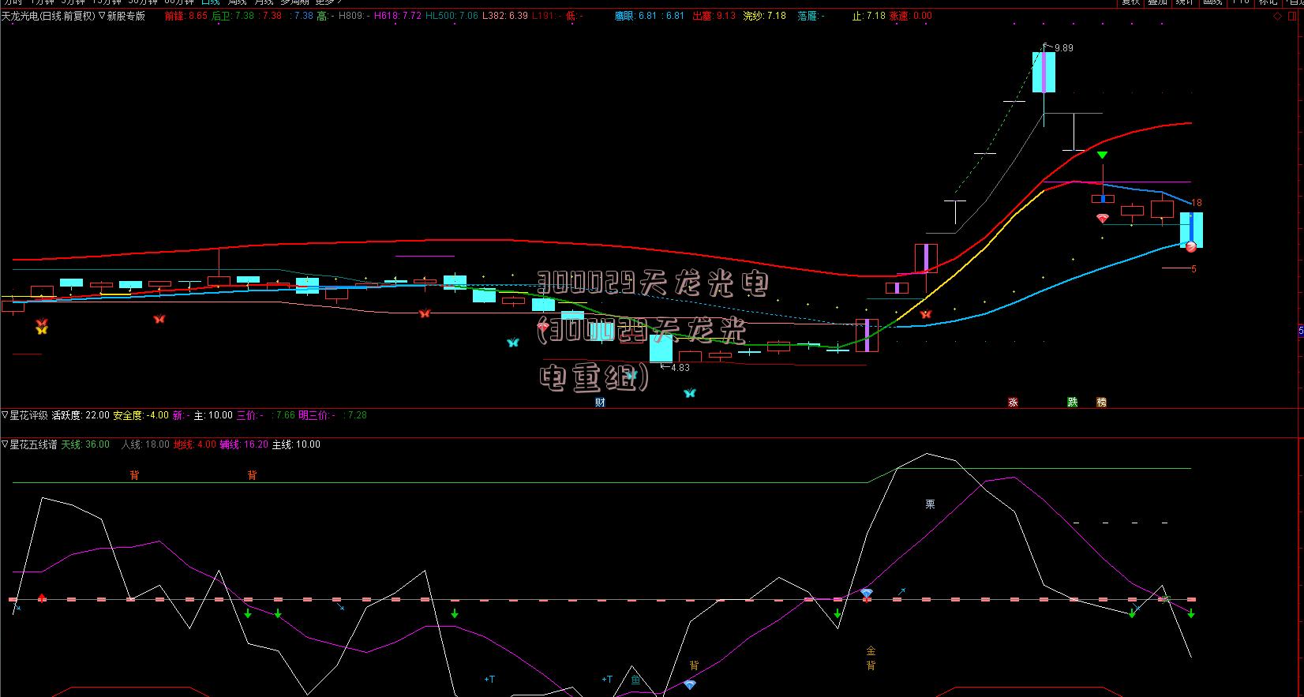This screenshot has height=697, width=1304.
Task: Click the 票 label in indicator panel
Action: [x=930, y=504]
